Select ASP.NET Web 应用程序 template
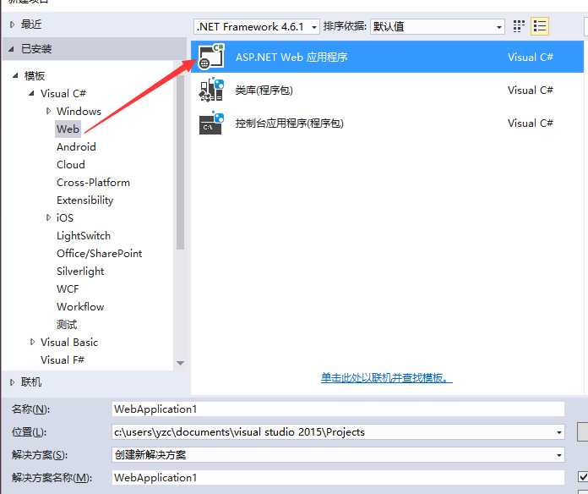This screenshot has height=494, width=588. tap(388, 57)
